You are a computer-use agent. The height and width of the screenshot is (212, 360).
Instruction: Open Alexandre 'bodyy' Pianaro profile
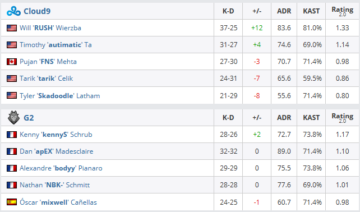[61, 168]
